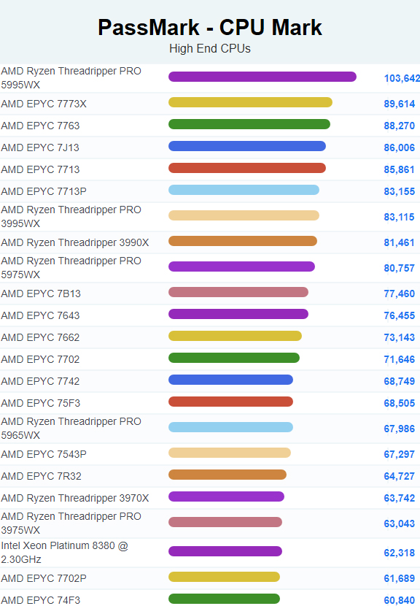This screenshot has width=420, height=606.
Task: Click the PassMark - CPU Mark heading
Action: click(x=210, y=28)
